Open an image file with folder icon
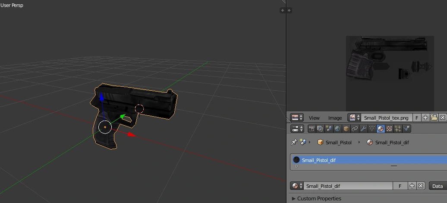 click(434, 117)
